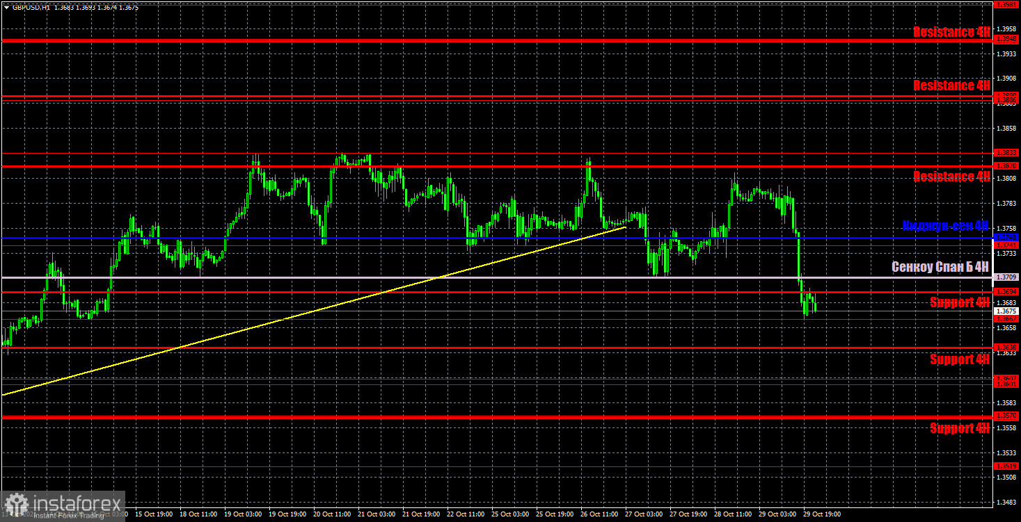Select the Resistance 4H label below 1.3820
Viewport: 1021px width, 522px height.
951,177
